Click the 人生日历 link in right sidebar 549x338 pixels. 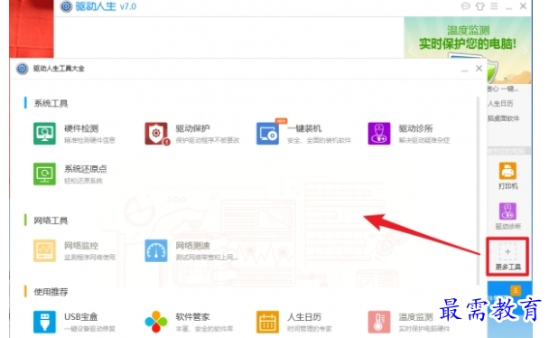tap(500, 103)
